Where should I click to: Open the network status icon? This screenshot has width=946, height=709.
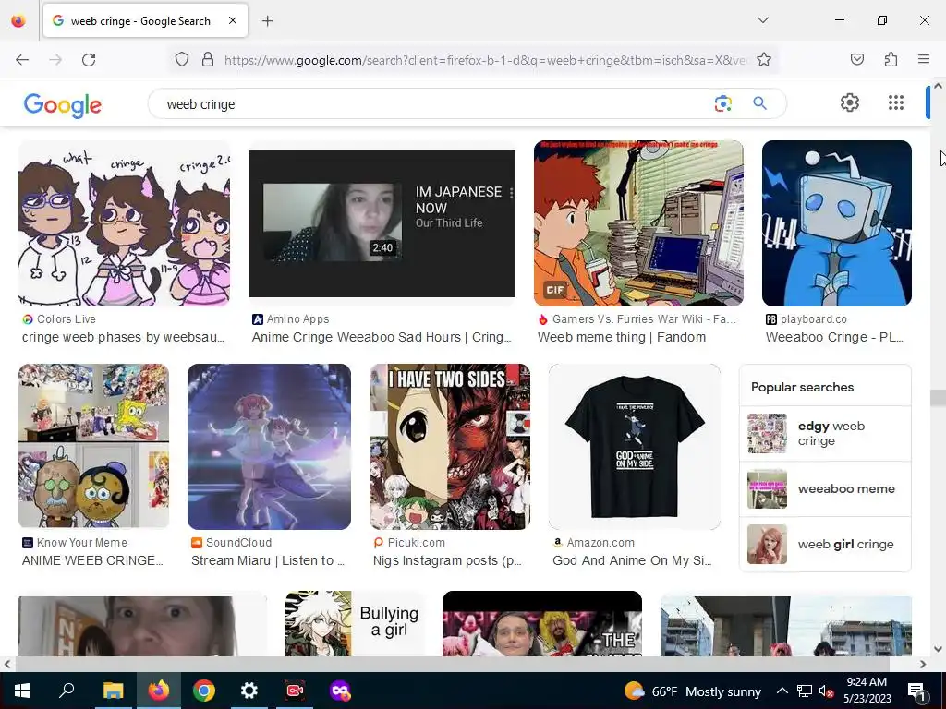[x=805, y=691]
